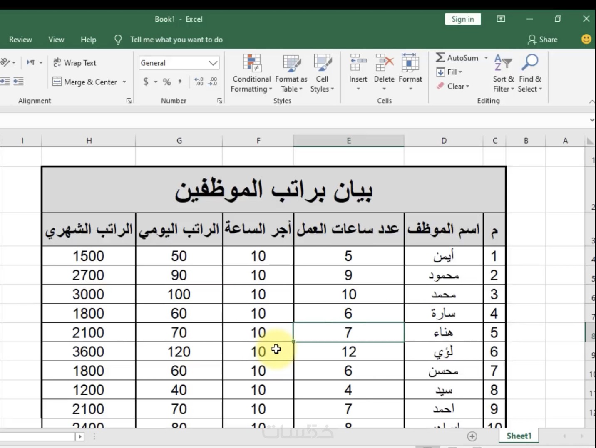Click Increase Decimal icon
Image resolution: width=596 pixels, height=448 pixels.
pyautogui.click(x=199, y=82)
